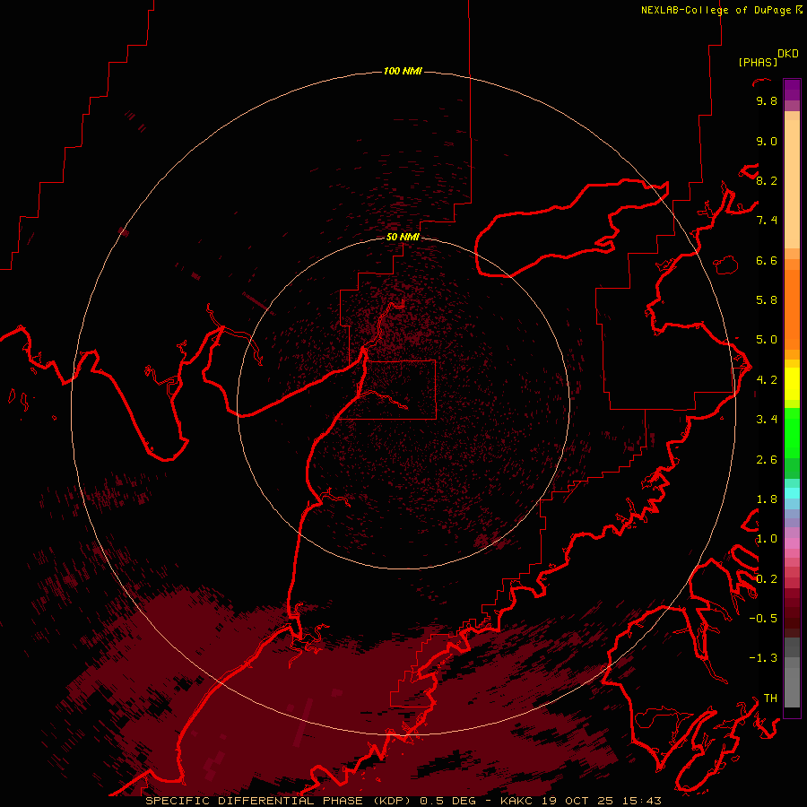Click the 9.8 scale value
The height and width of the screenshot is (807, 807).
pos(767,101)
